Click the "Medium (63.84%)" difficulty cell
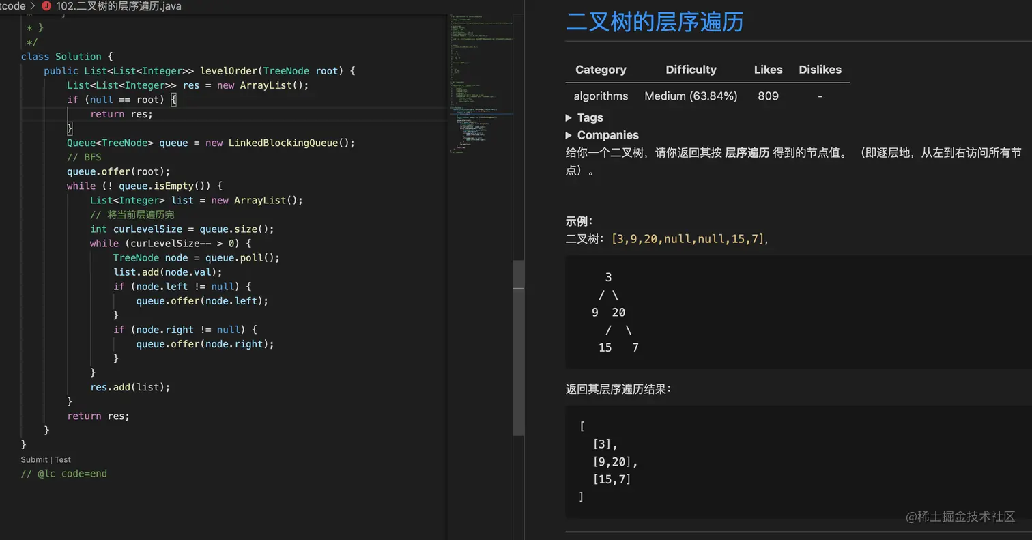This screenshot has height=540, width=1032. coord(691,96)
